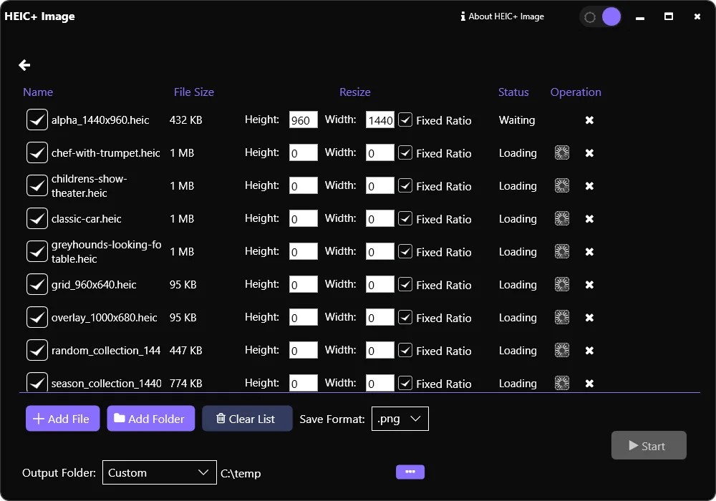Uncheck the random_collection_144 file checkbox

tap(37, 349)
